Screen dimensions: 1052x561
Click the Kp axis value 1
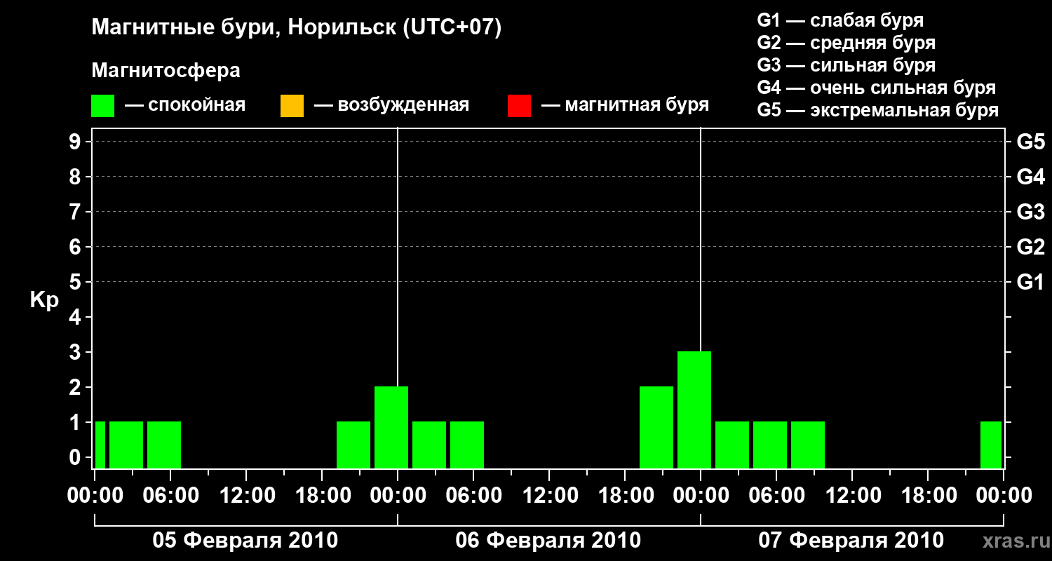(x=76, y=422)
